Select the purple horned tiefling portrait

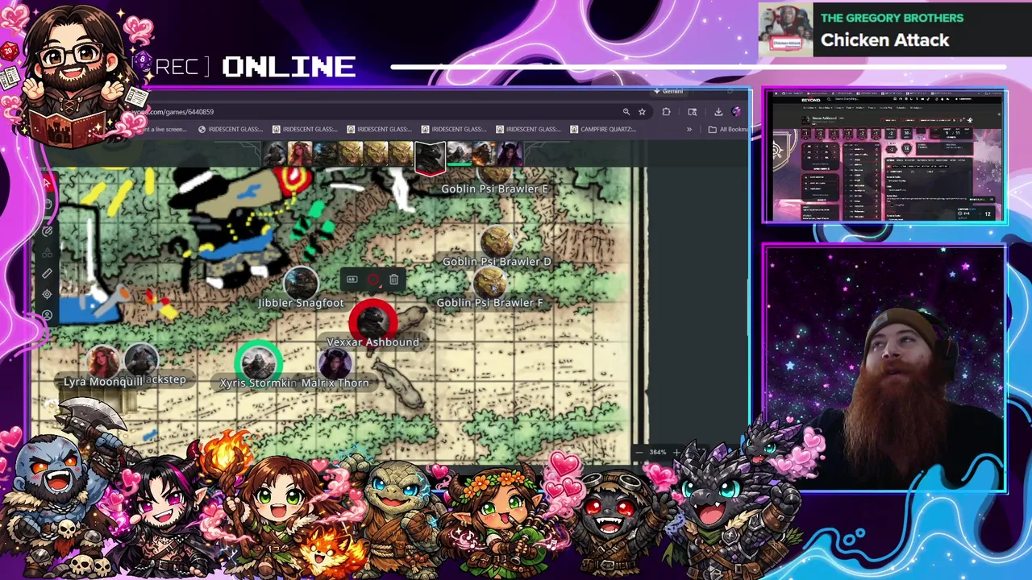pyautogui.click(x=510, y=153)
